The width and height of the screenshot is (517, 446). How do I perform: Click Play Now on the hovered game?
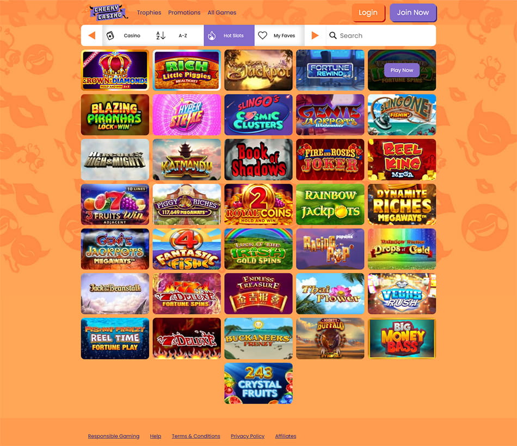click(402, 70)
